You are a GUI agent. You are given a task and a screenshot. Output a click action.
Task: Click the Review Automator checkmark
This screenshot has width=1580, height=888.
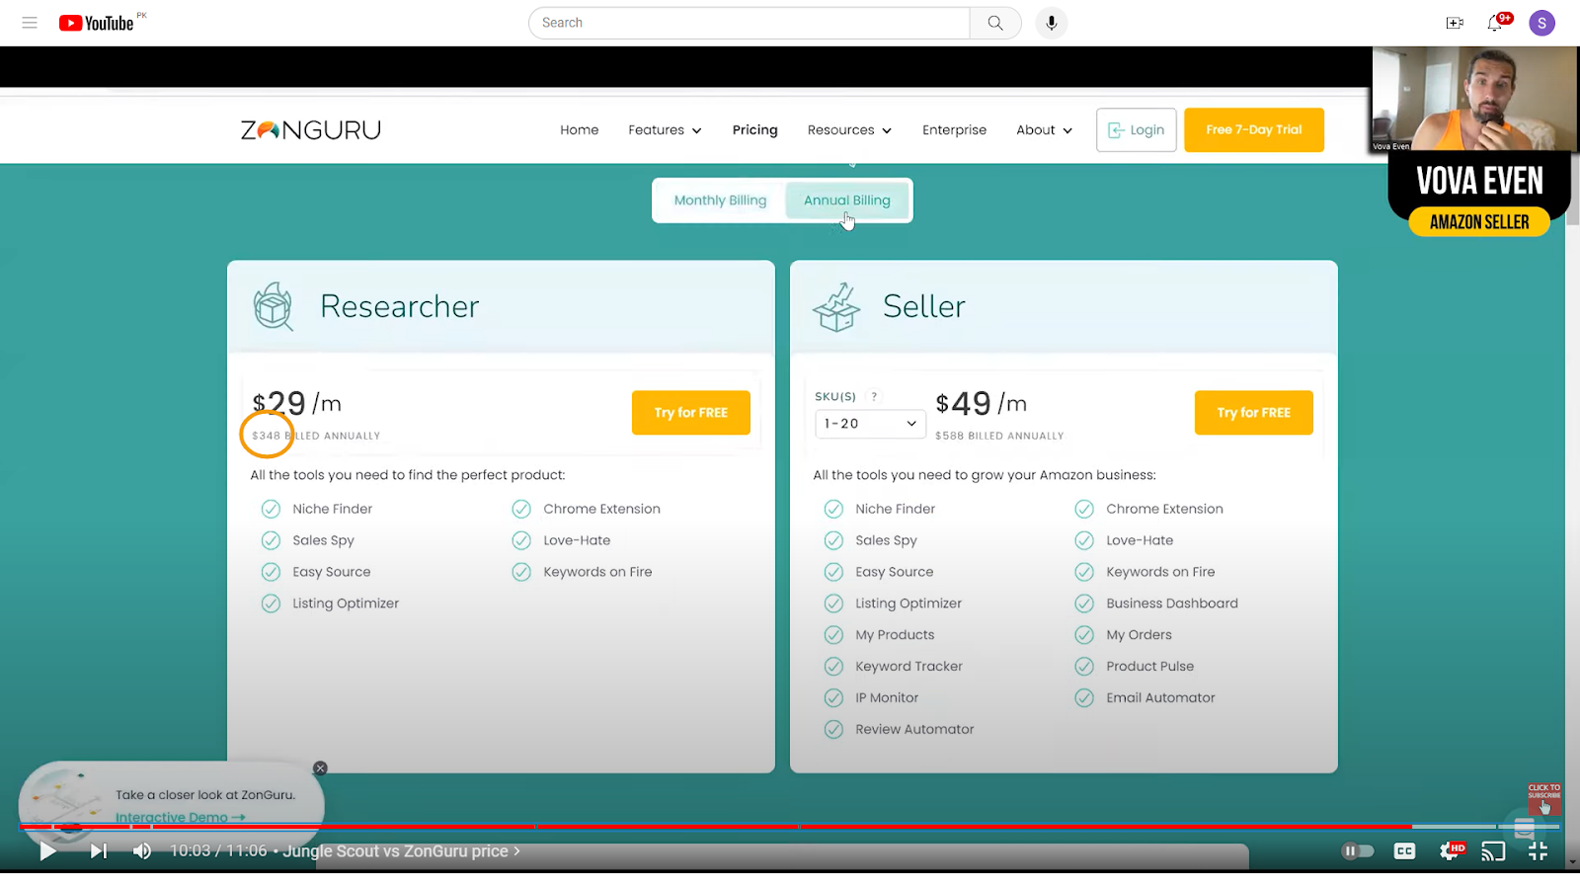(833, 729)
